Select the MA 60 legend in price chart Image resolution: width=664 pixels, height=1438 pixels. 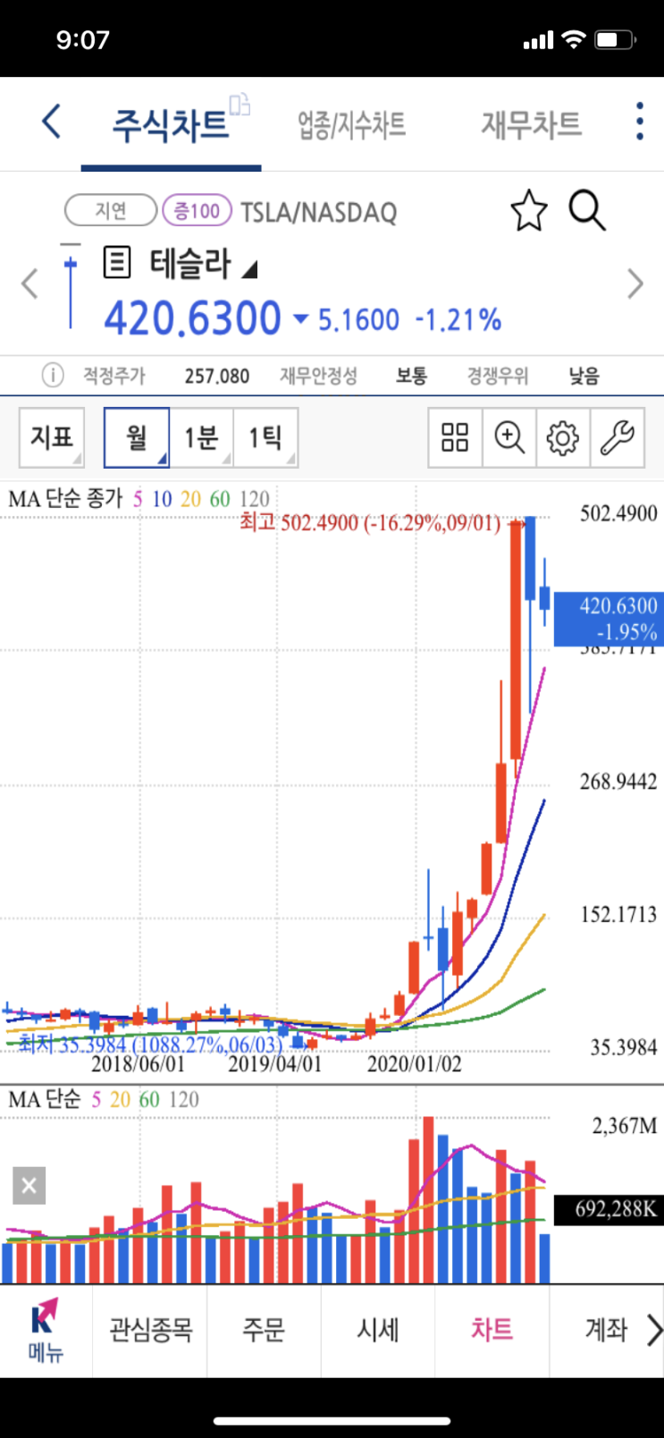point(220,499)
